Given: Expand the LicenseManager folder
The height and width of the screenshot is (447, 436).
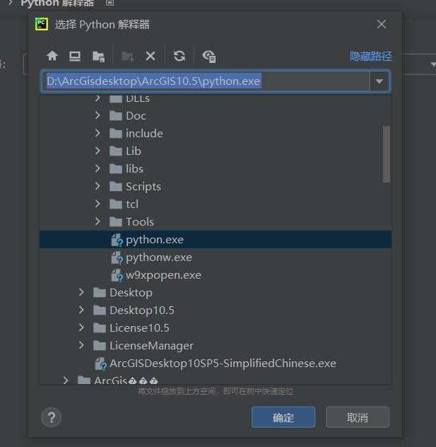Looking at the screenshot, I should [x=81, y=345].
